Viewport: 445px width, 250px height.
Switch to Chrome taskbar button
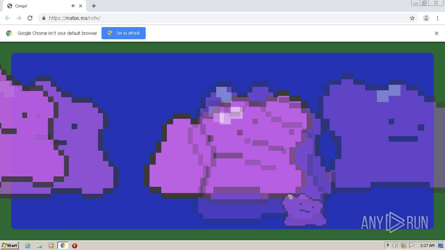pyautogui.click(x=63, y=245)
